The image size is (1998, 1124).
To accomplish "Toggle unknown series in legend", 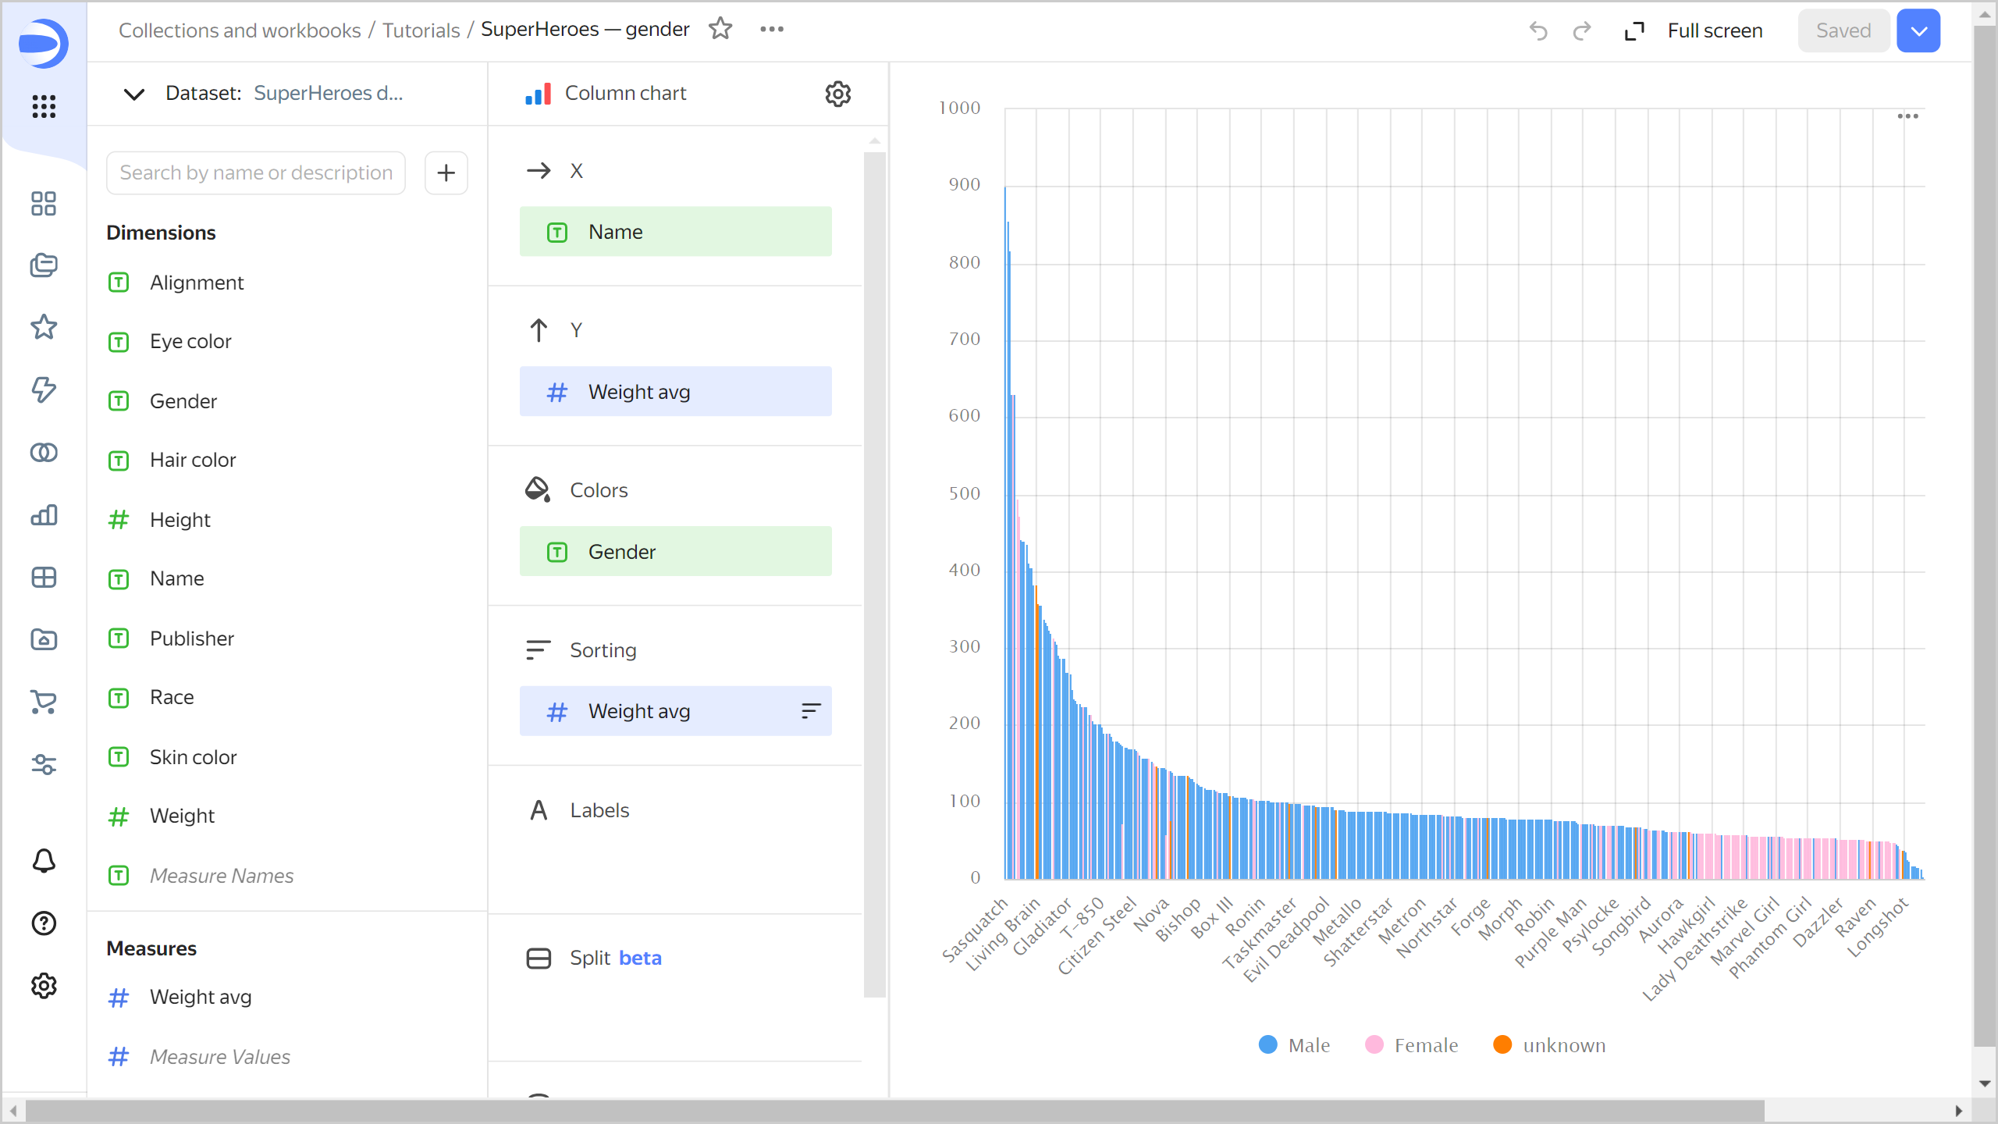I will click(x=1548, y=1044).
